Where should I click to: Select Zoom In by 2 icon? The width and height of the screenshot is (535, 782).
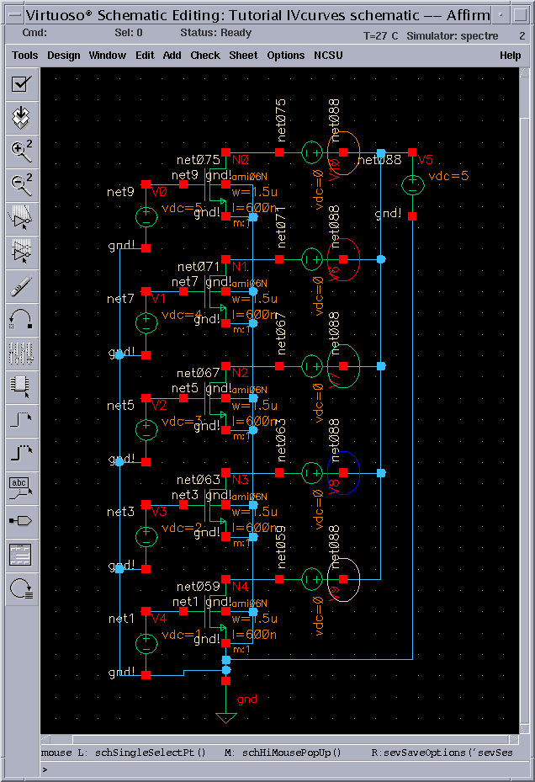[x=21, y=152]
